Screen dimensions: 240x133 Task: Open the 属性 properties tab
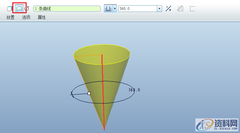(42, 17)
